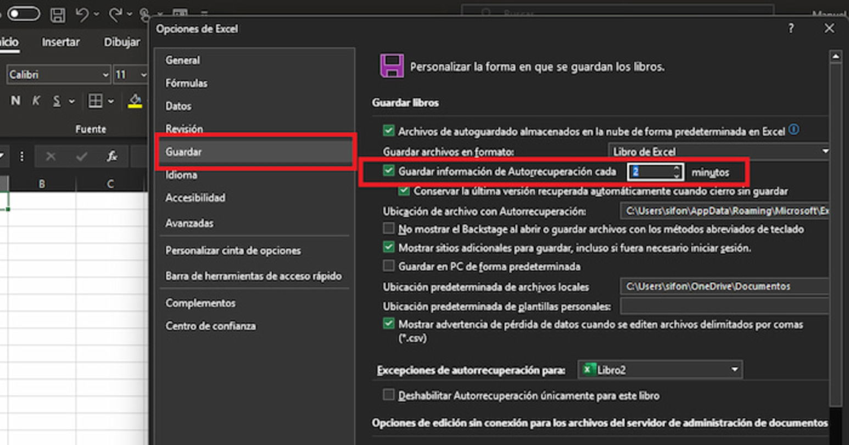
Task: Toggle Guardar en PC de forma predeterminada
Action: click(388, 266)
